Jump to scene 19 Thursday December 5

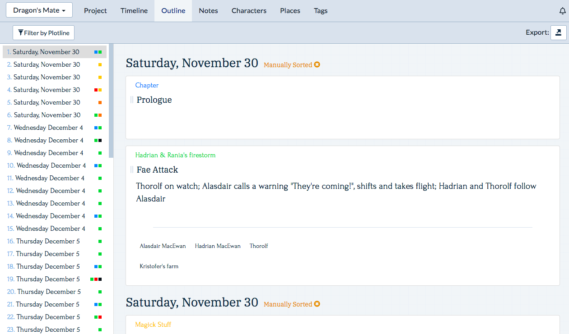[x=47, y=279]
